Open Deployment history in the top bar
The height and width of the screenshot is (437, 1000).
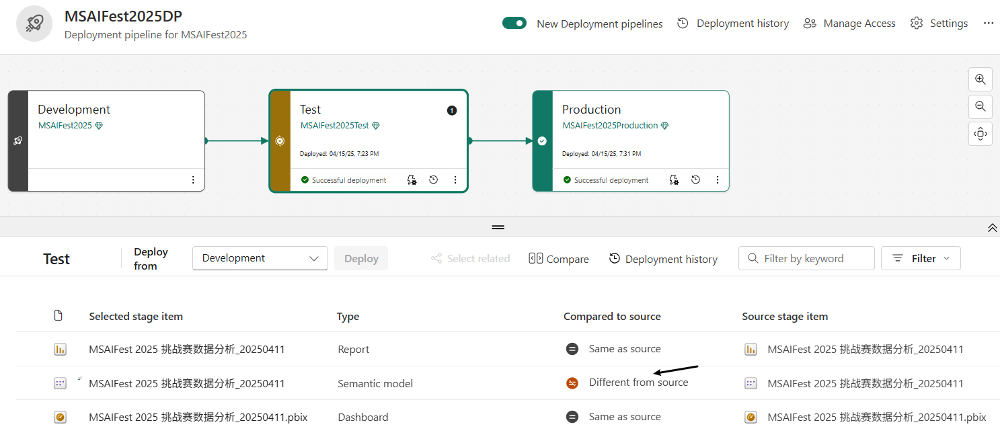[x=733, y=24]
